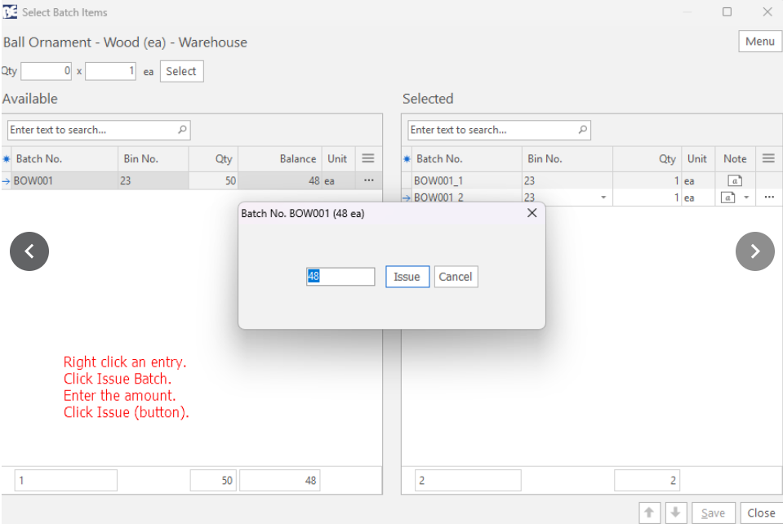Go to previous slide arrow
The height and width of the screenshot is (524, 783).
click(x=29, y=251)
